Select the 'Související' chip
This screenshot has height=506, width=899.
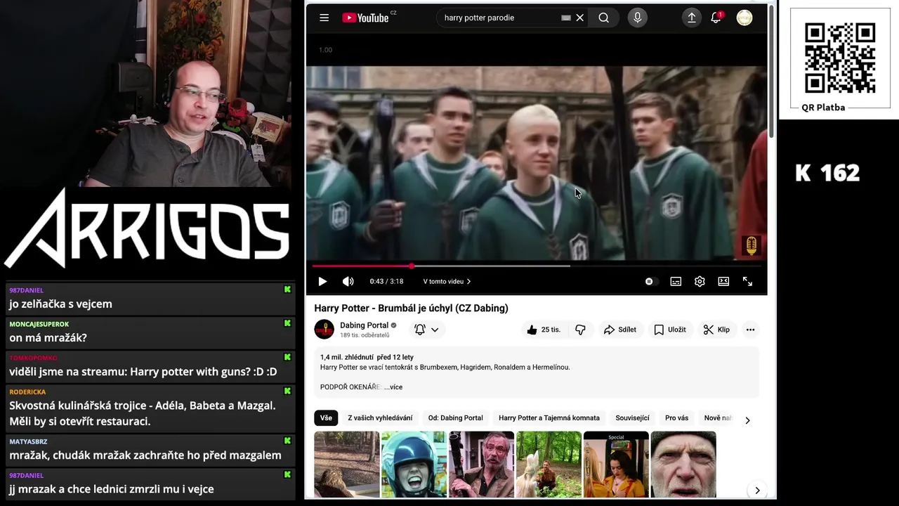(x=632, y=418)
